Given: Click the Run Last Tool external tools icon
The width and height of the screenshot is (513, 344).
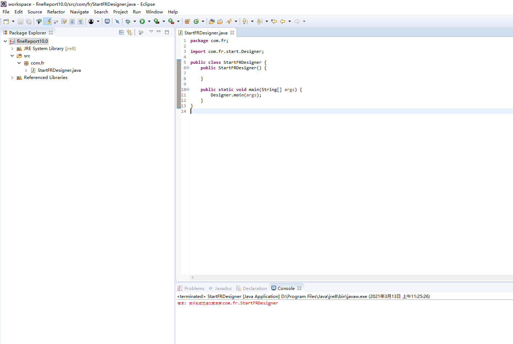Looking at the screenshot, I should [x=171, y=21].
